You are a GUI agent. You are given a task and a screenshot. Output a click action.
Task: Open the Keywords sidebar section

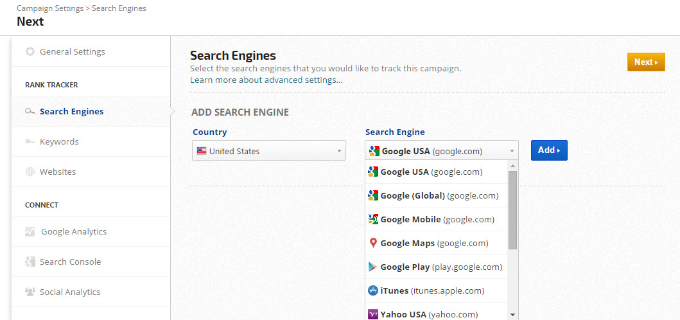click(59, 142)
